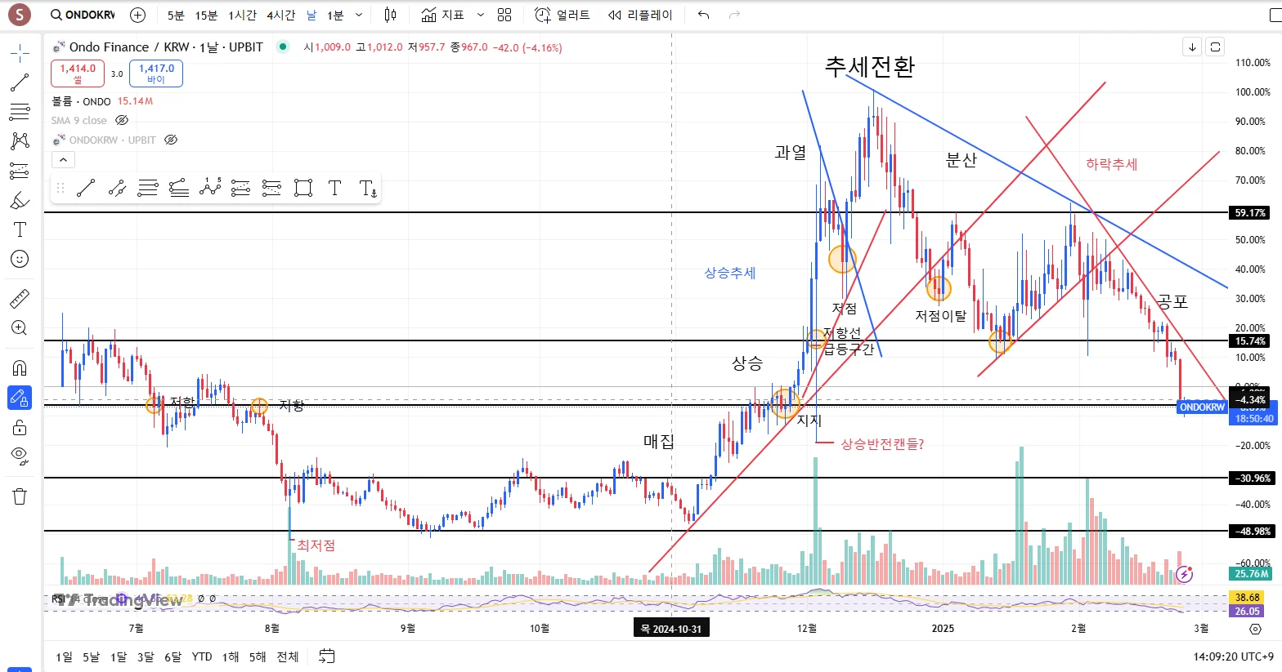This screenshot has height=672, width=1282.
Task: Expand the time interval dropdown chevron
Action: point(359,15)
